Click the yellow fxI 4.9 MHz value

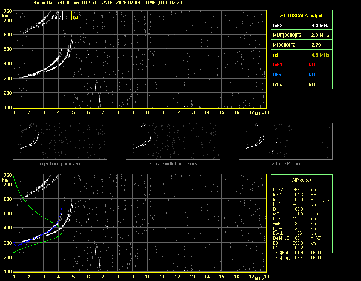(x=320, y=55)
